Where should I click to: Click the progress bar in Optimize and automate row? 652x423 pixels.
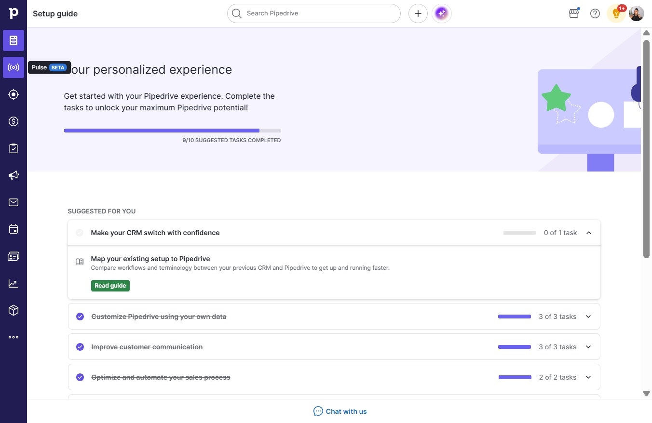[x=515, y=377]
